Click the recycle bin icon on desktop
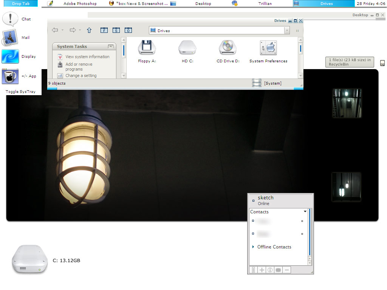Screen dimensions: 387x290 coord(382,63)
